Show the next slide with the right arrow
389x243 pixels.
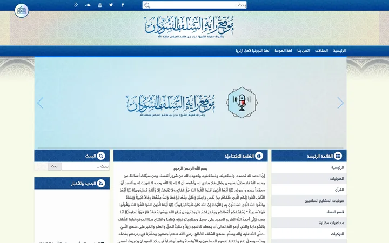point(340,103)
